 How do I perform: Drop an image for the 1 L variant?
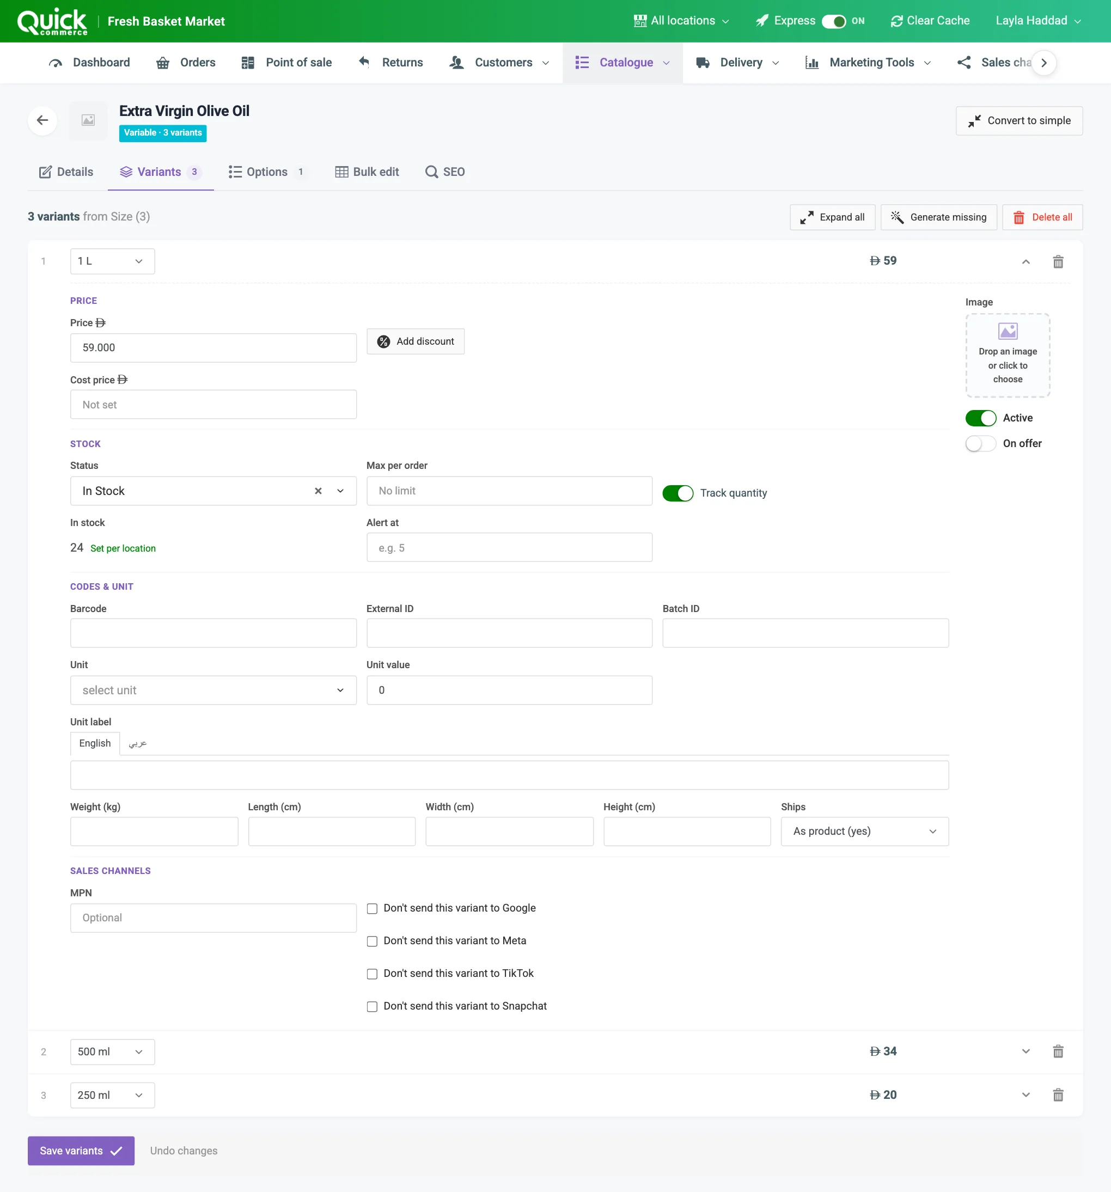click(x=1008, y=356)
